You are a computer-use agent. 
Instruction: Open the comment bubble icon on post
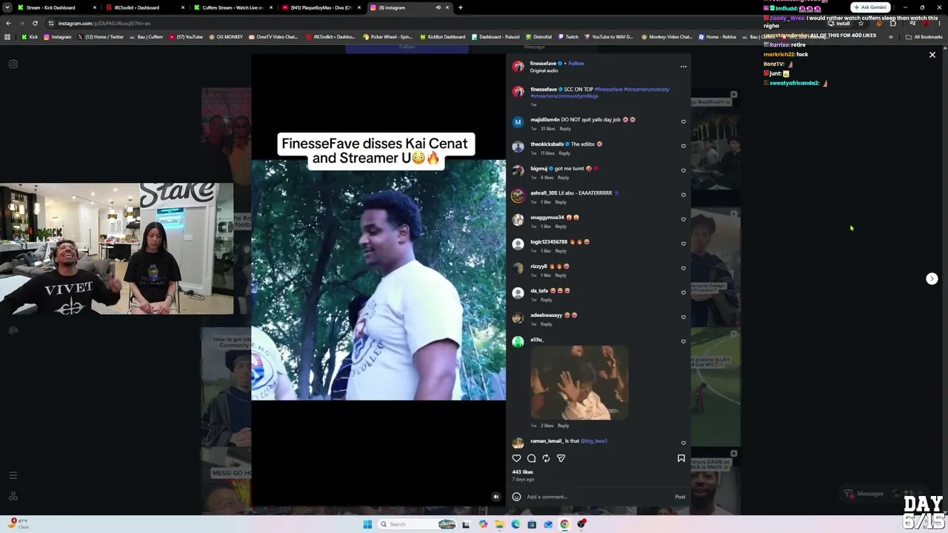pyautogui.click(x=531, y=458)
